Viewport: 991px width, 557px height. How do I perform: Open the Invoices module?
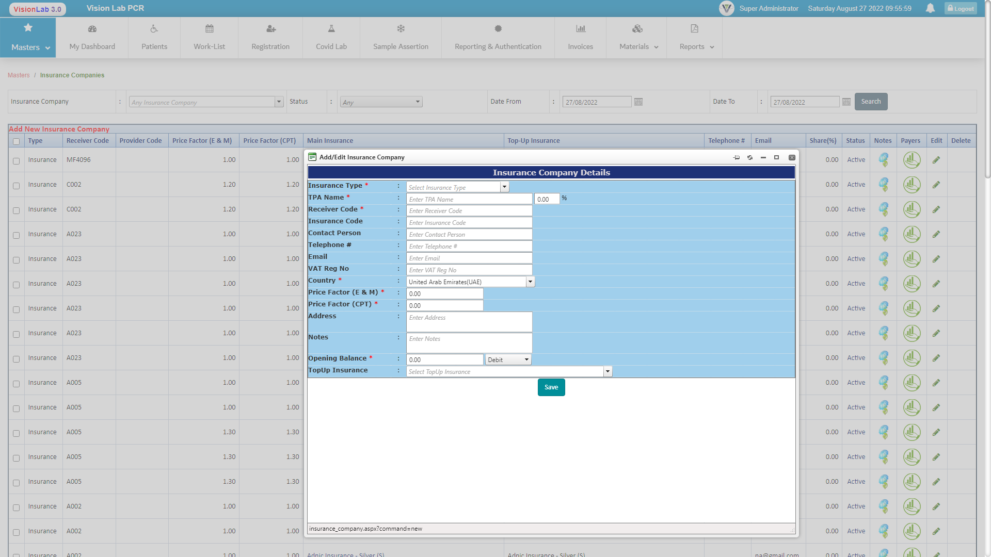pos(580,37)
